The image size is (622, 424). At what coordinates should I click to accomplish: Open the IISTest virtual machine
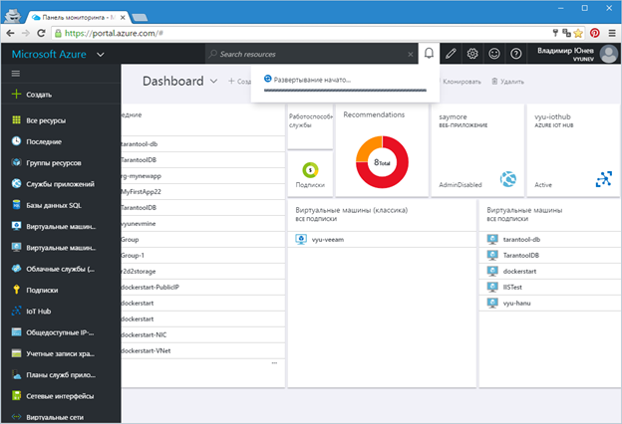(x=550, y=287)
